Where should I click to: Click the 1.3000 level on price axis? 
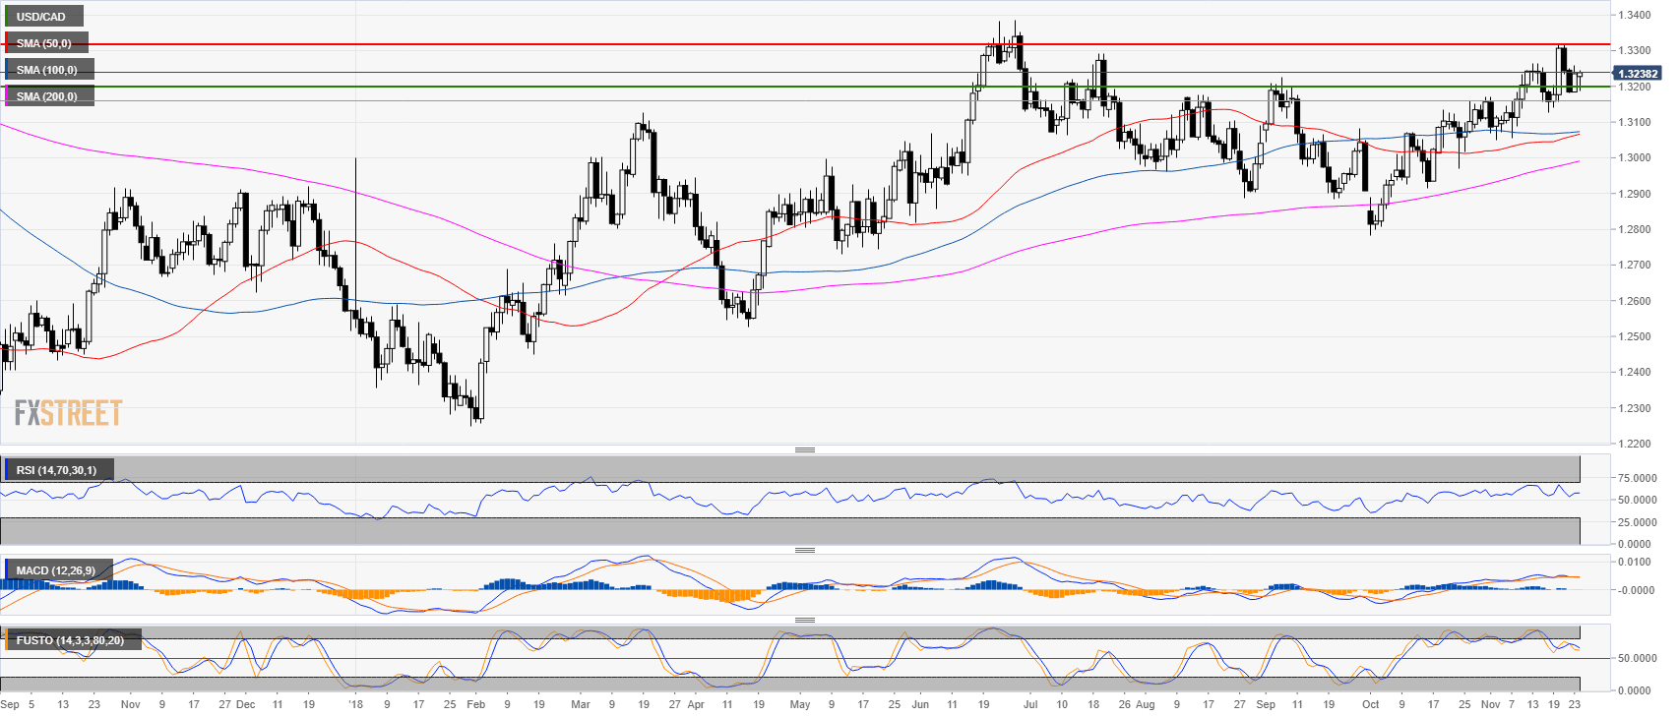[1635, 158]
